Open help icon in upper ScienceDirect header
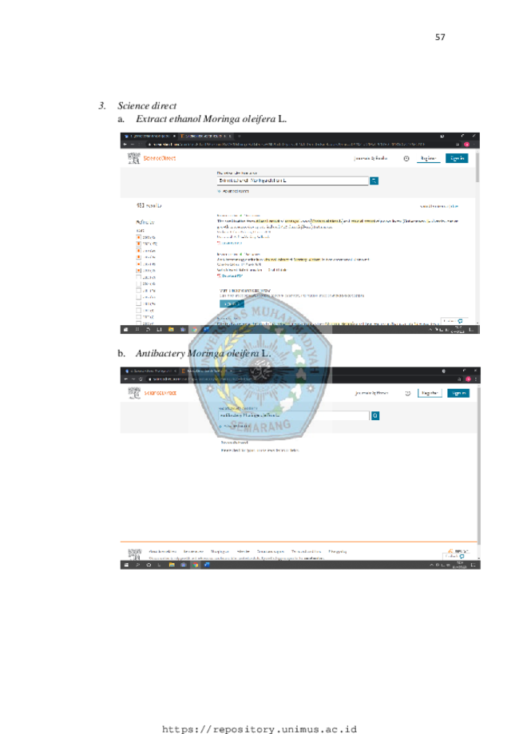The width and height of the screenshot is (519, 734). click(x=406, y=159)
